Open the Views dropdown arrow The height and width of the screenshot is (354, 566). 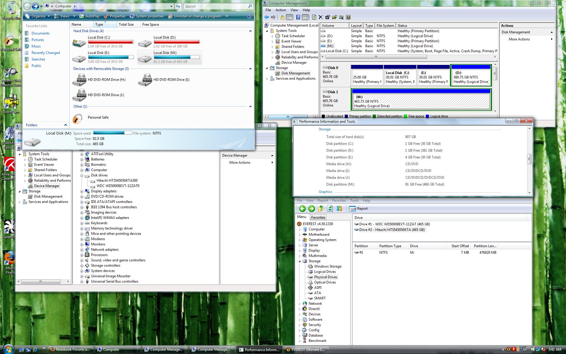(x=74, y=16)
